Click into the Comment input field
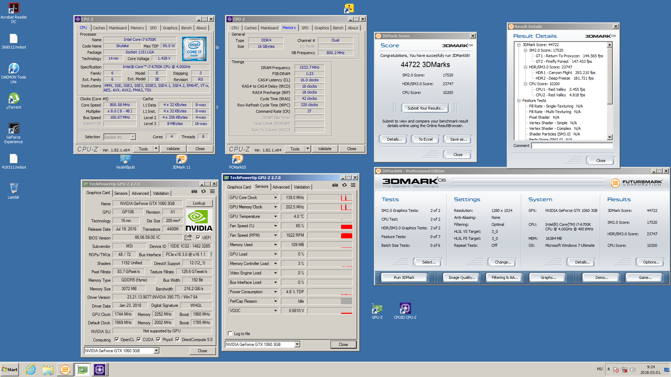This screenshot has width=671, height=377. (x=572, y=146)
